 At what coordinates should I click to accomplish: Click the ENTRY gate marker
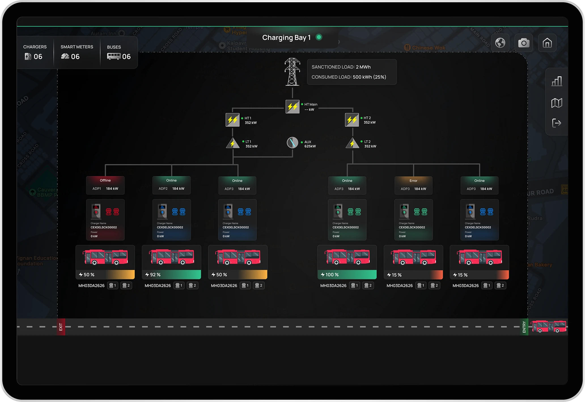524,327
